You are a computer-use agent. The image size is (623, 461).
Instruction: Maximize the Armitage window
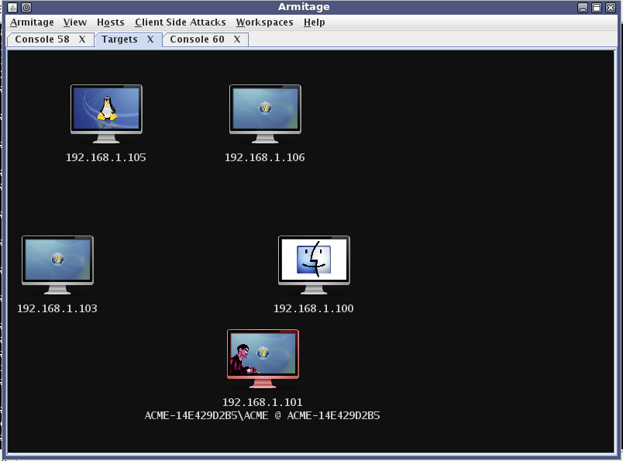[597, 8]
